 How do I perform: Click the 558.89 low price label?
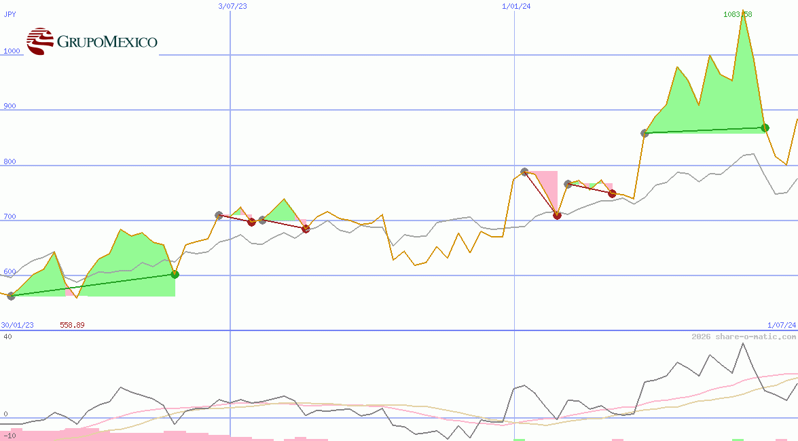pos(72,325)
